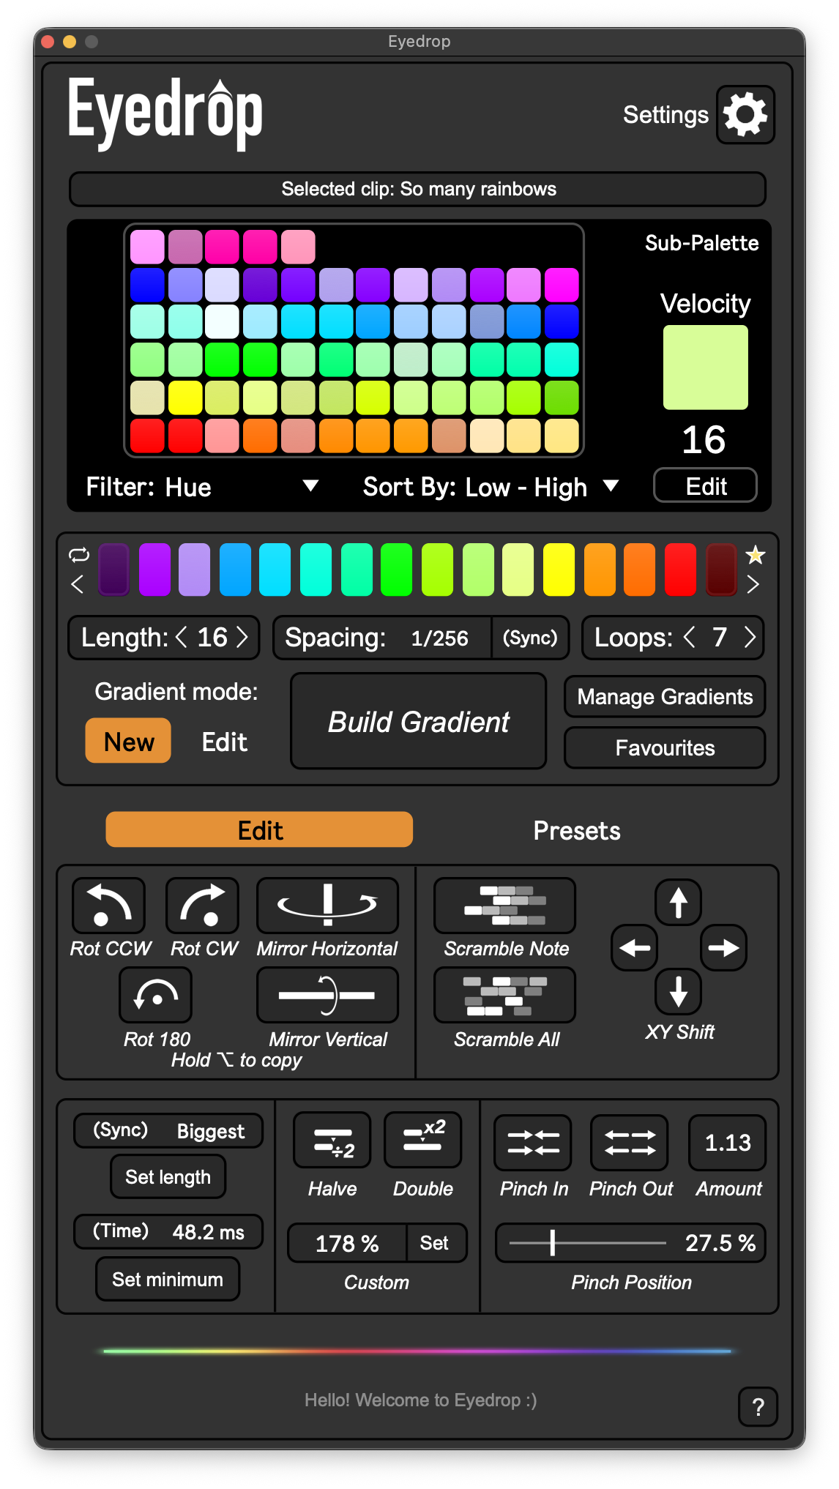The width and height of the screenshot is (839, 1489).
Task: Click the Set length button
Action: (x=168, y=1176)
